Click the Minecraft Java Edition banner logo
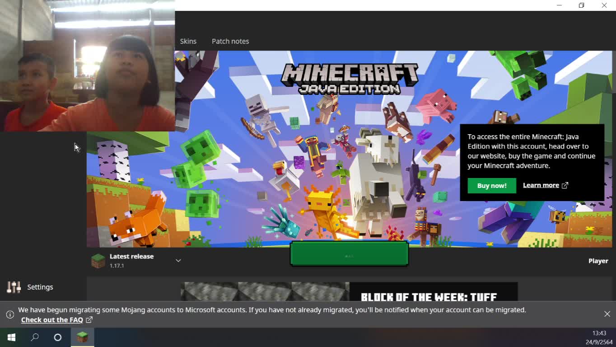The image size is (616, 347). pyautogui.click(x=349, y=79)
